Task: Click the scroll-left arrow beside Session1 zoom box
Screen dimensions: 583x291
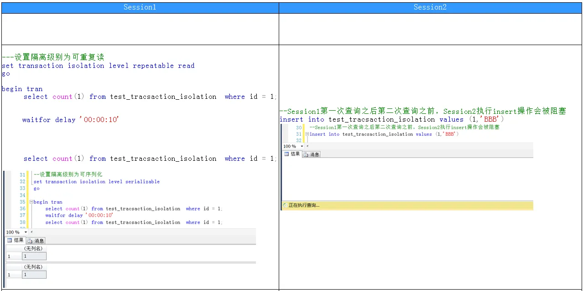Action: click(x=31, y=232)
